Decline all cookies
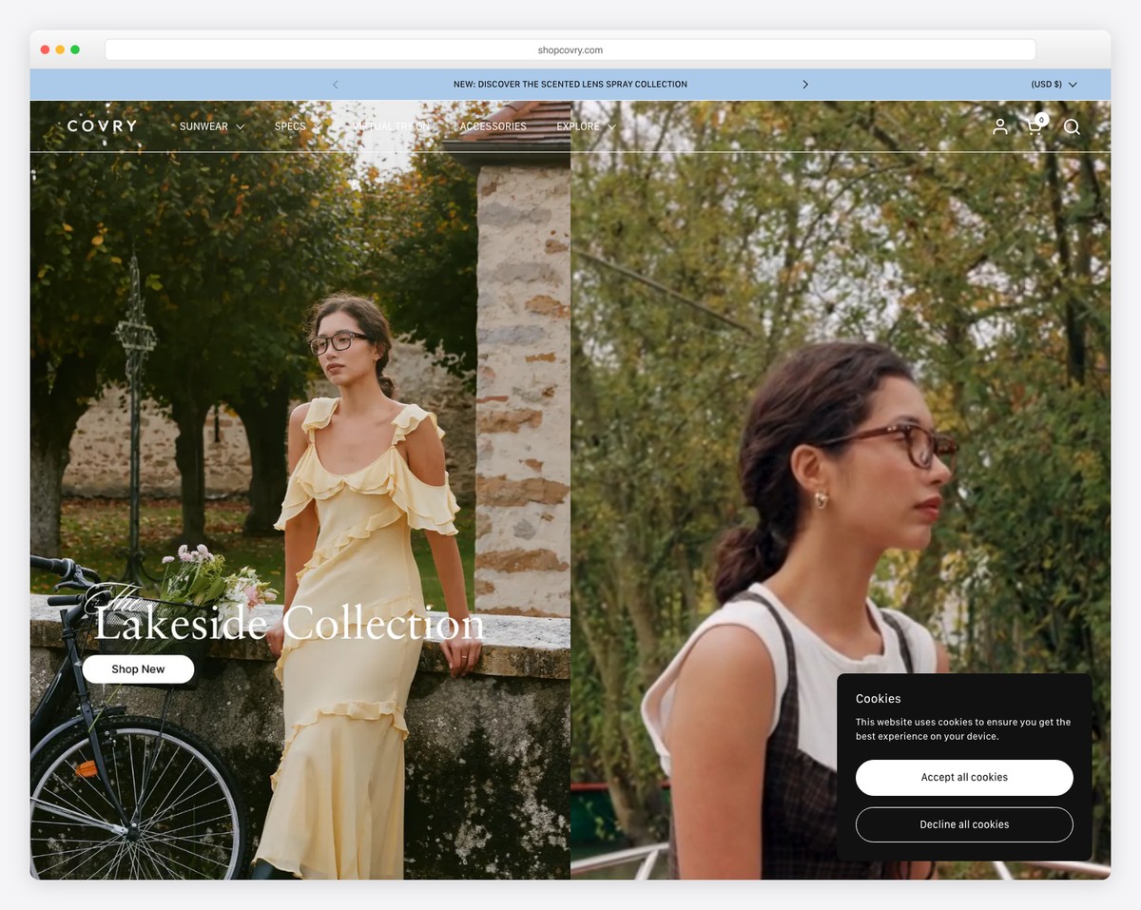Image resolution: width=1141 pixels, height=910 pixels. tap(963, 824)
